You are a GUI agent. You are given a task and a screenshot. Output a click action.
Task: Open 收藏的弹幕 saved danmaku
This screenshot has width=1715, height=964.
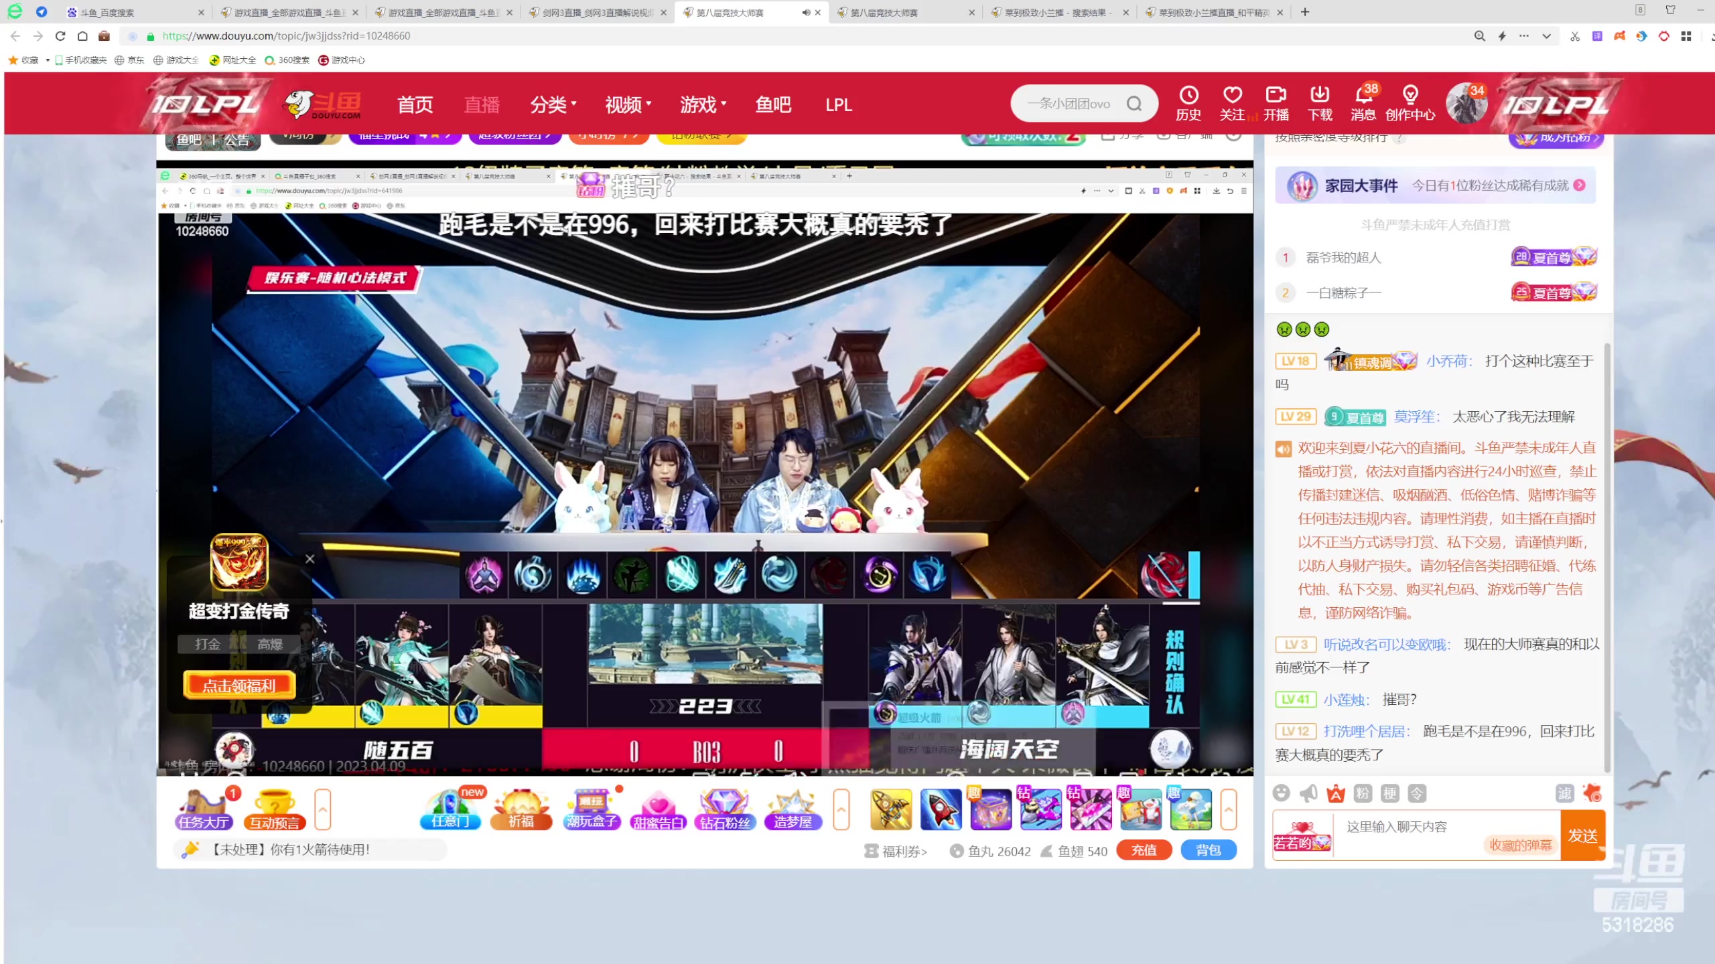(x=1520, y=845)
